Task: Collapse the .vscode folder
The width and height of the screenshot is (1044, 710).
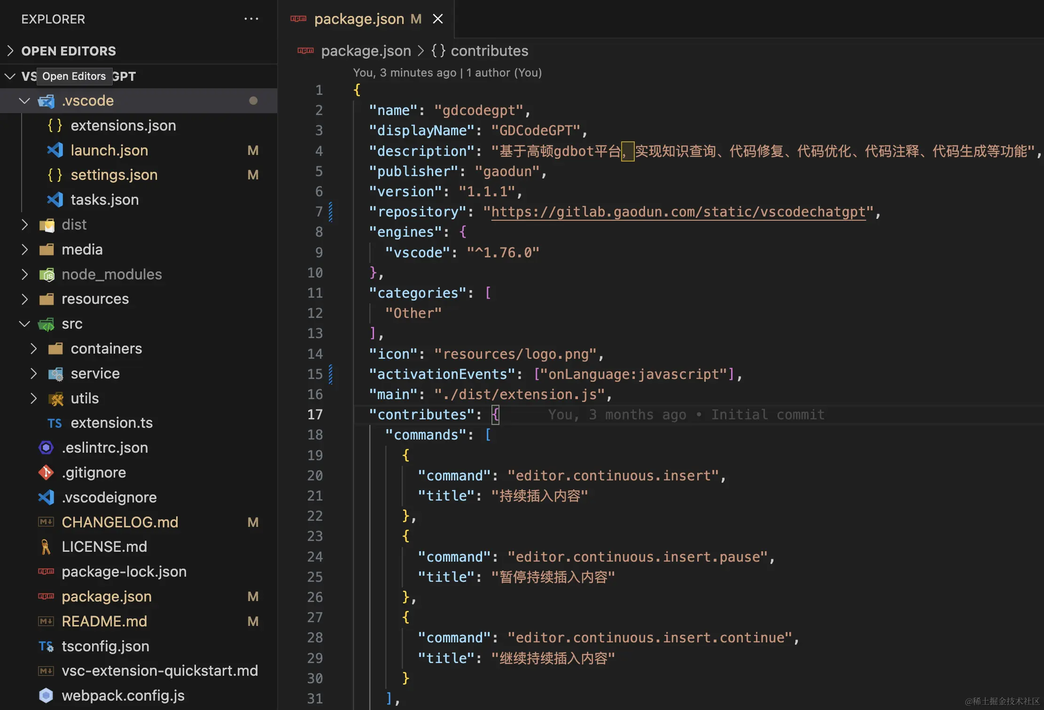Action: point(24,100)
